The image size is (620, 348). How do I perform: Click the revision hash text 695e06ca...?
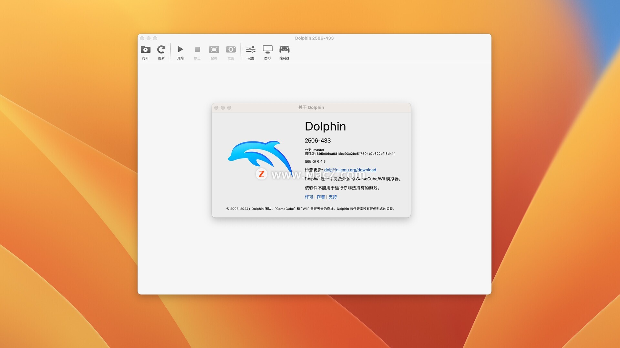click(350, 154)
